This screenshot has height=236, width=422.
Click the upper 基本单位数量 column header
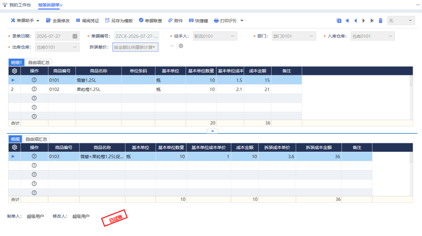pyautogui.click(x=201, y=71)
